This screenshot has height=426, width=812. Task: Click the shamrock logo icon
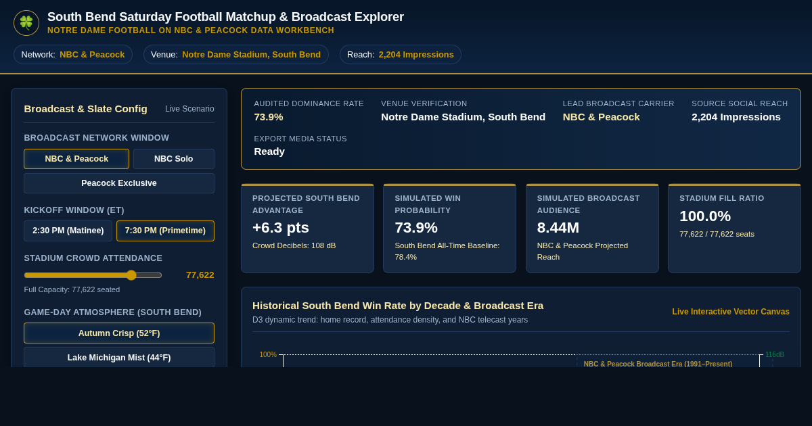pyautogui.click(x=26, y=23)
